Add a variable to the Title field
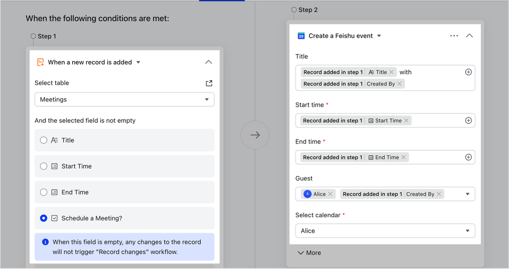Viewport: 509px width, 269px height. 468,72
